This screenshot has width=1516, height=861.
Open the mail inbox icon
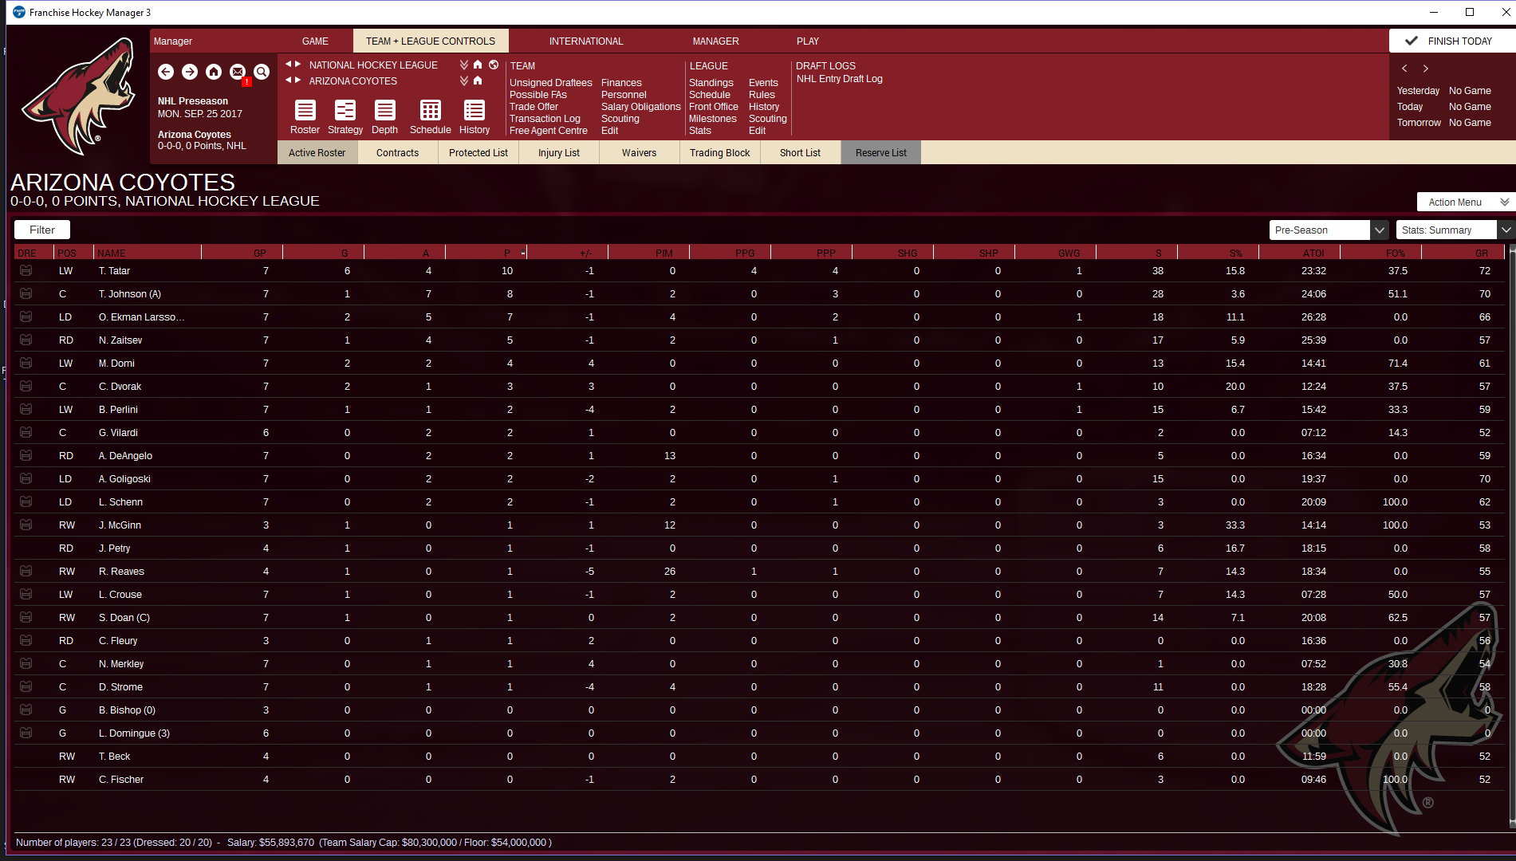(x=238, y=72)
